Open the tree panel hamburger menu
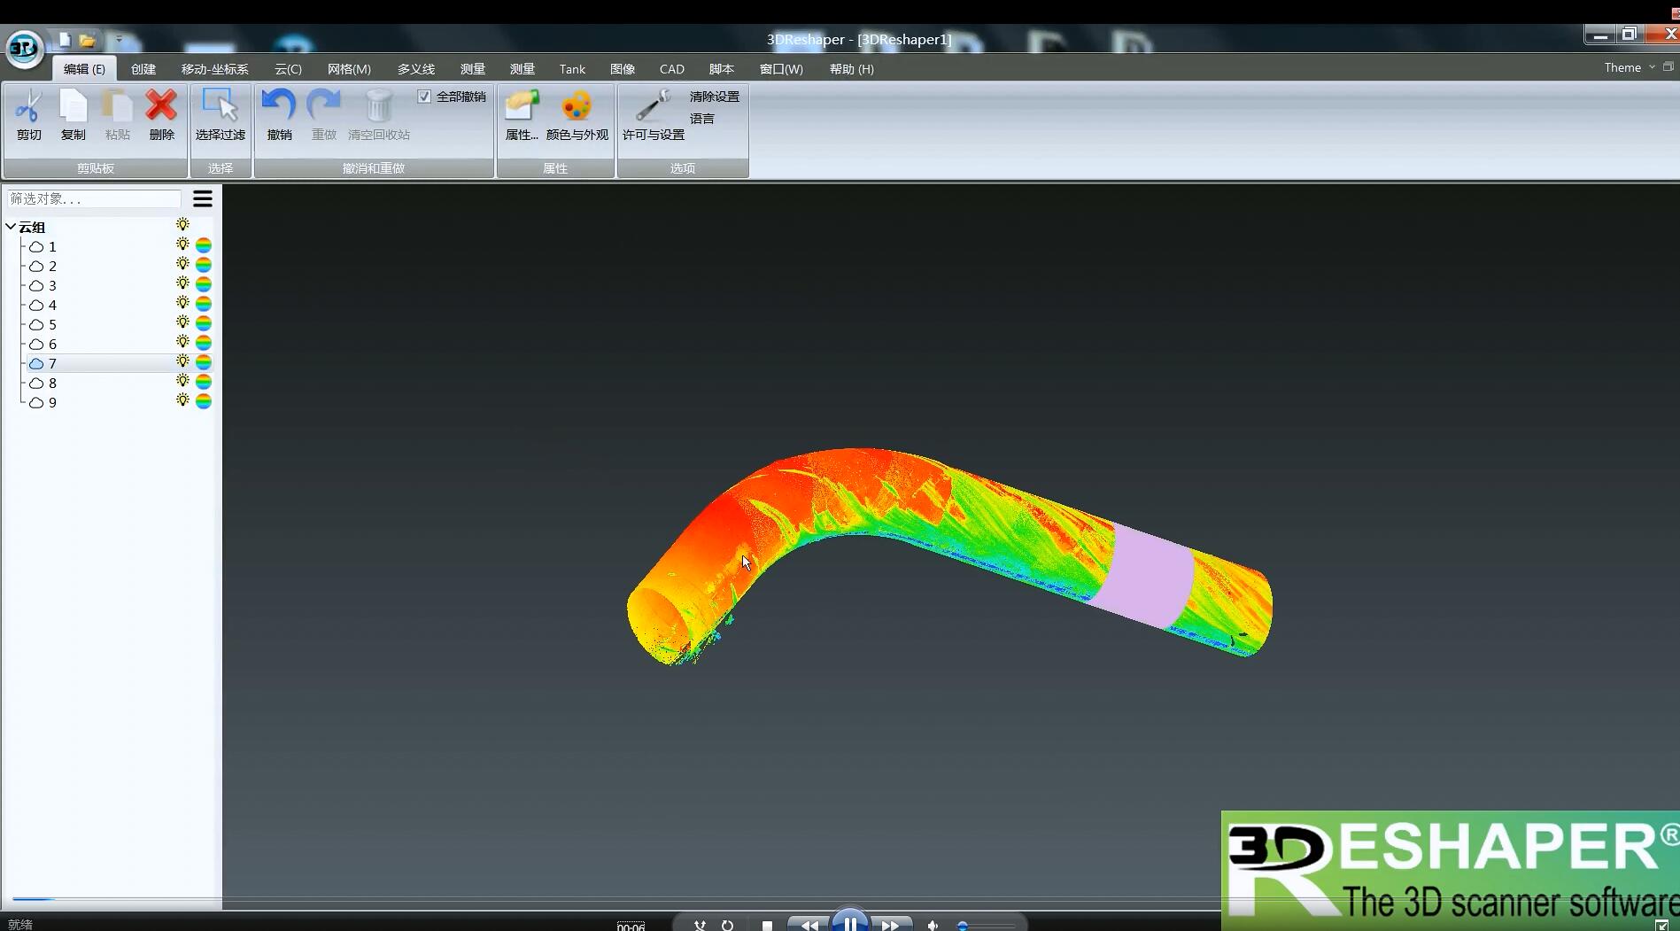 (x=203, y=198)
